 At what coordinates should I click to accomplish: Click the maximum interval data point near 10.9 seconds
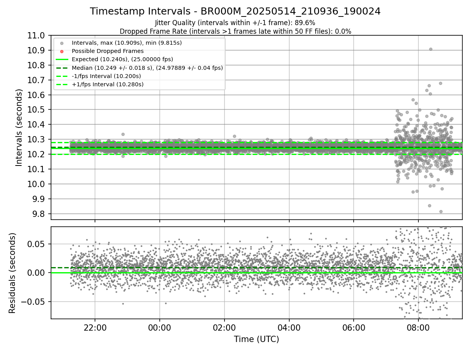[431, 49]
